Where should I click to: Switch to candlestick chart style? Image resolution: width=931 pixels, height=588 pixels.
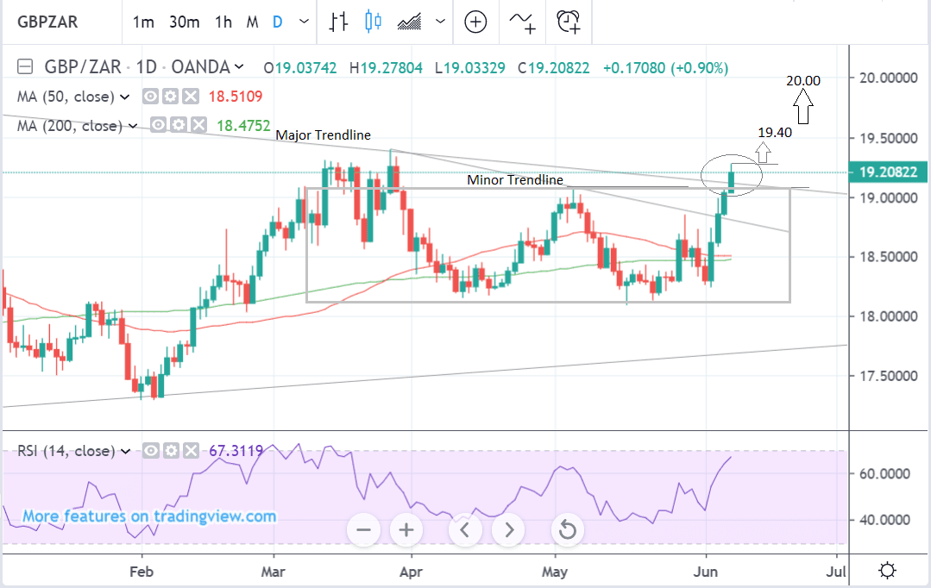coord(373,22)
